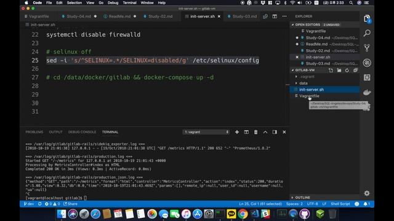Viewport: 394px width, 221px height.
Task: Click the dev branch in status bar
Action: click(29, 204)
